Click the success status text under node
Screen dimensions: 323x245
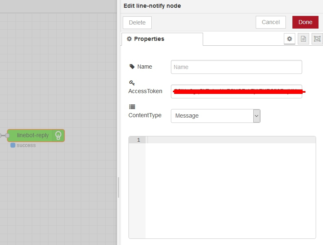point(26,145)
